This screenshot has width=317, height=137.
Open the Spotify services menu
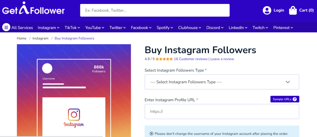click(x=165, y=28)
